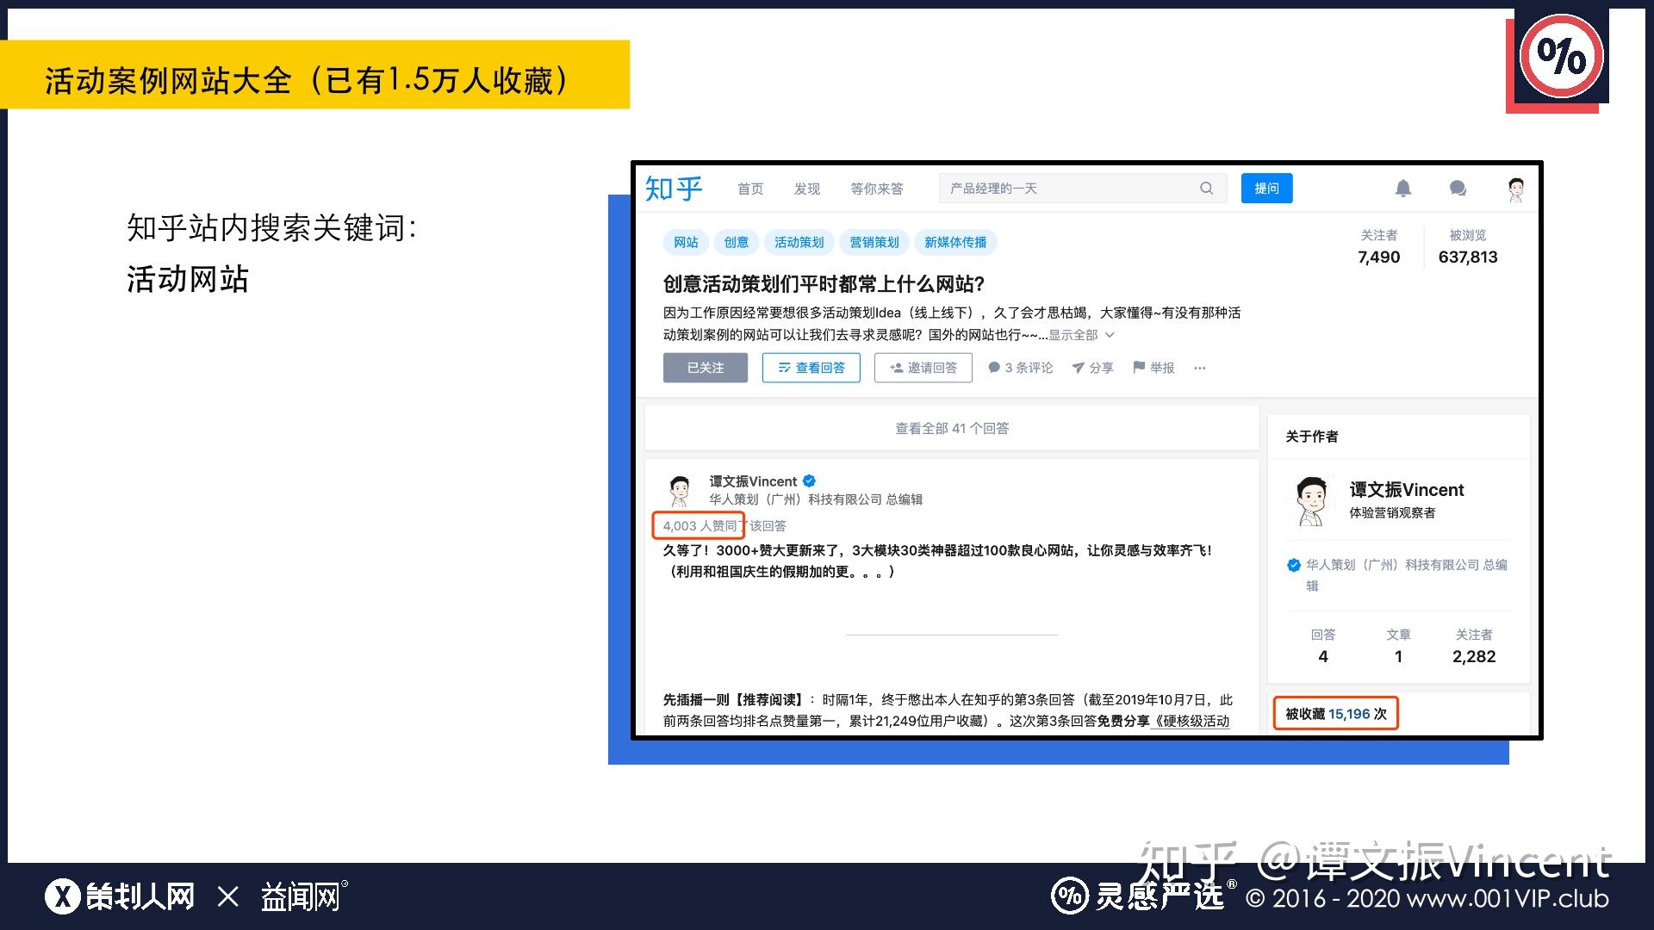Screen dimensions: 1654x930
Task: Click the 硬核级活动 underlined link
Action: coord(1191,722)
